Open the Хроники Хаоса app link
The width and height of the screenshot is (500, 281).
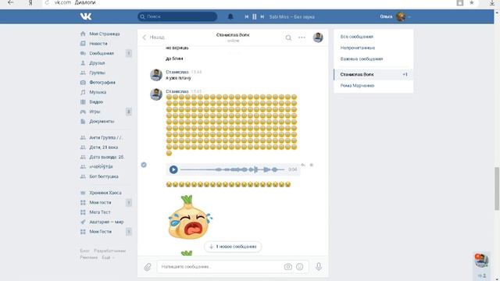(x=105, y=193)
